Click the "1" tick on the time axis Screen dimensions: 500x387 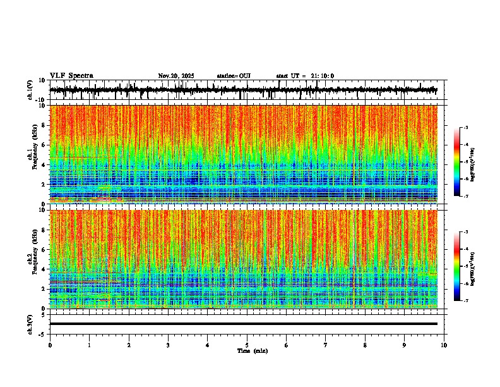click(89, 345)
